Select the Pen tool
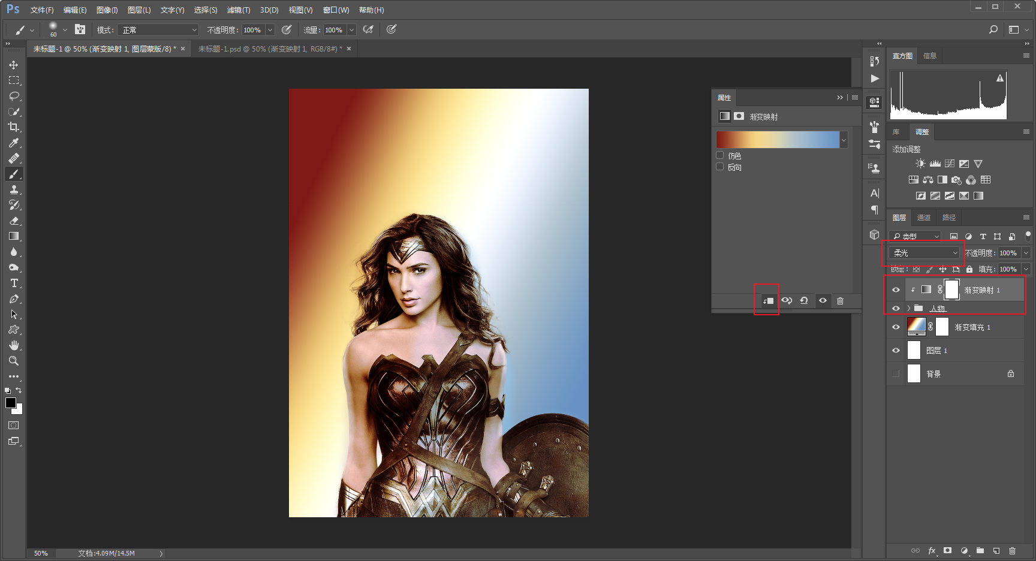The image size is (1036, 561). pyautogui.click(x=14, y=298)
